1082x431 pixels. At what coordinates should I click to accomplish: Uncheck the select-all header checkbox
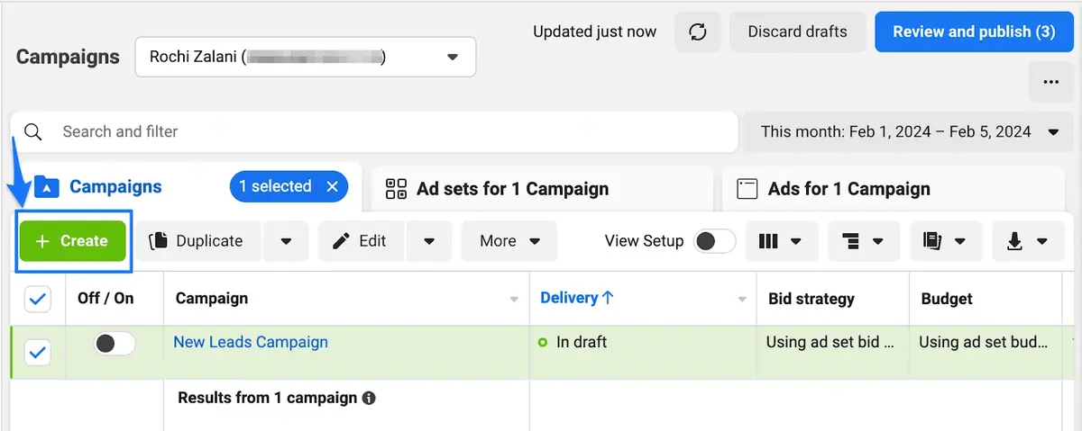pos(38,299)
